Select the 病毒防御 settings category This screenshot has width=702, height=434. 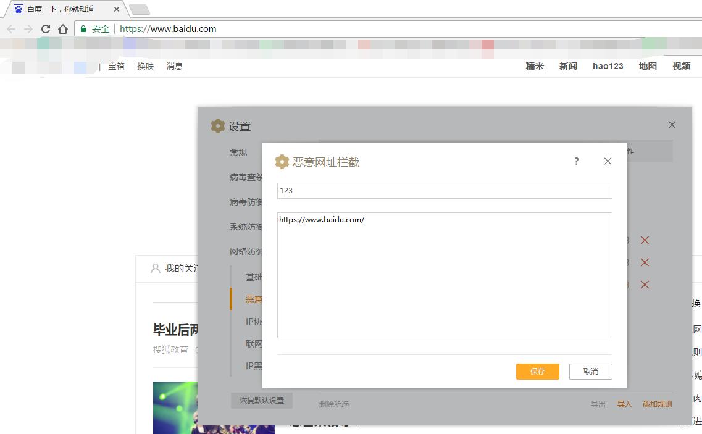(246, 201)
